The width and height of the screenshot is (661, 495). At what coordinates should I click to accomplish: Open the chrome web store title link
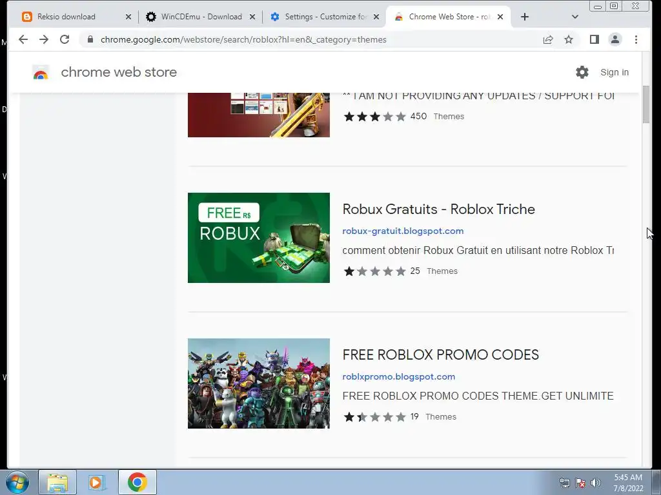point(119,72)
